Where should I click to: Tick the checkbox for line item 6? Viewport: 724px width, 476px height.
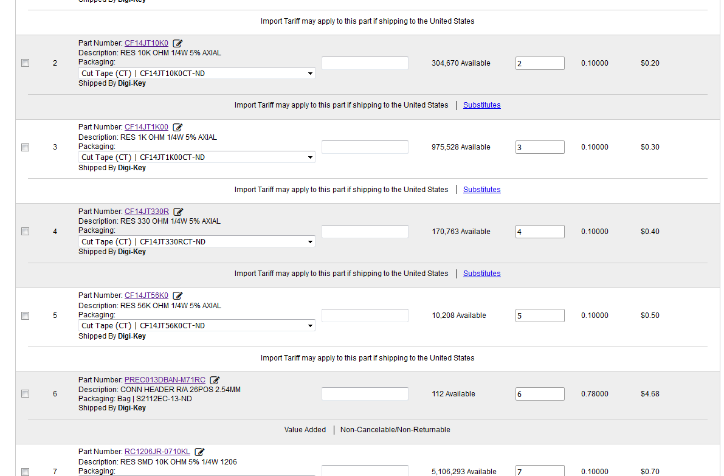coord(26,394)
